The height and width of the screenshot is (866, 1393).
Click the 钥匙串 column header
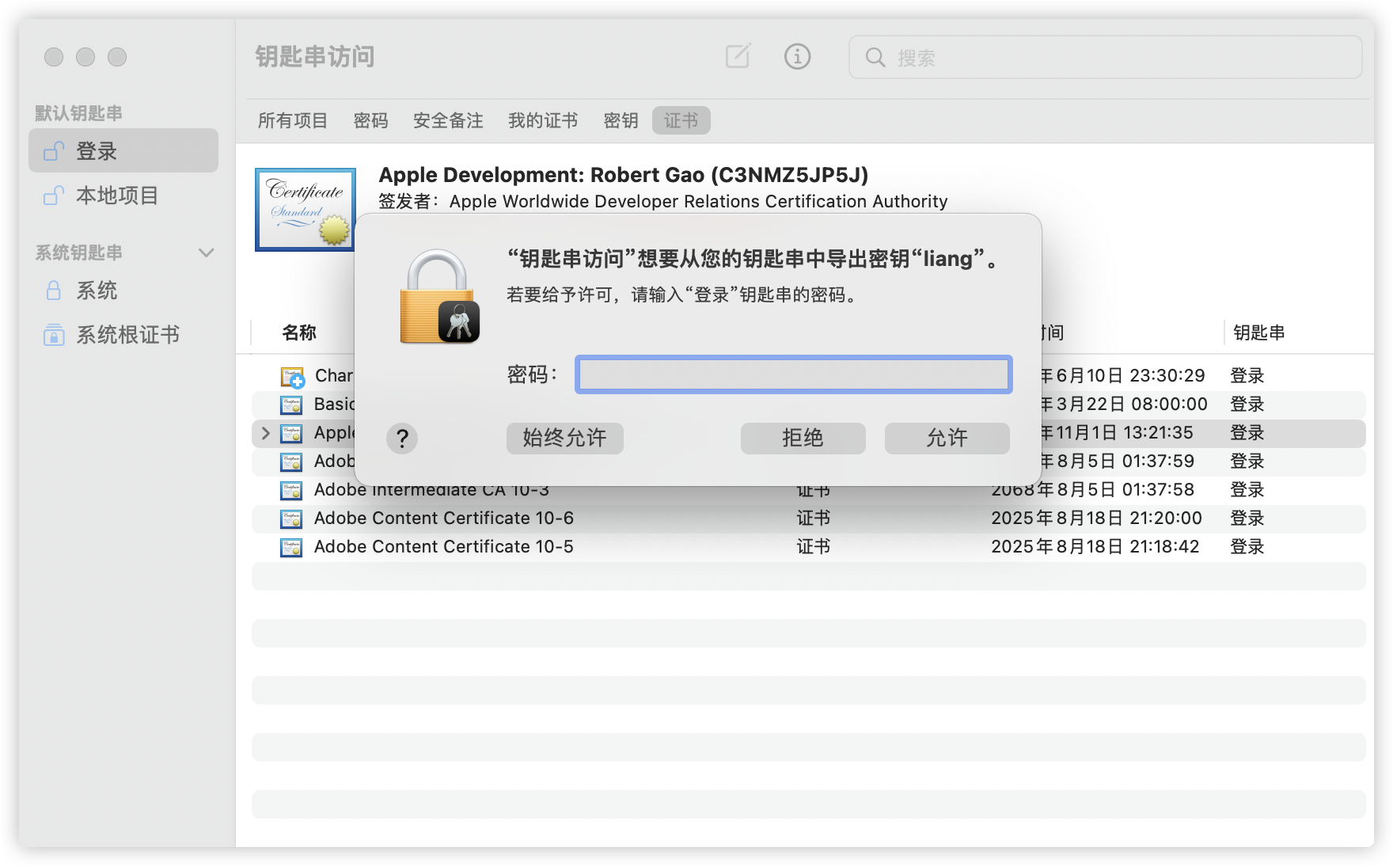pos(1258,332)
